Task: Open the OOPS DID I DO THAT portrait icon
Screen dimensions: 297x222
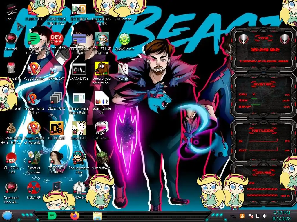Action: click(57, 163)
